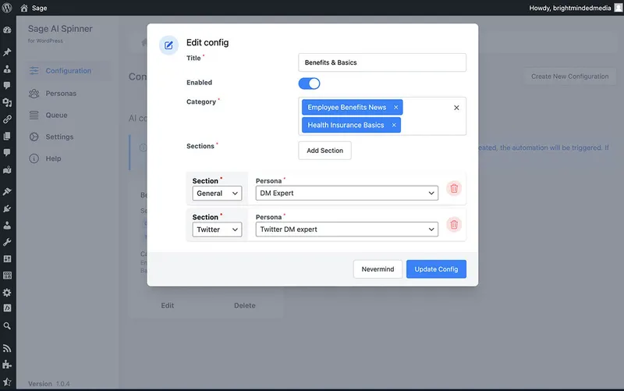Open the Dashboard gauge icon
This screenshot has width=624, height=391.
(x=7, y=30)
